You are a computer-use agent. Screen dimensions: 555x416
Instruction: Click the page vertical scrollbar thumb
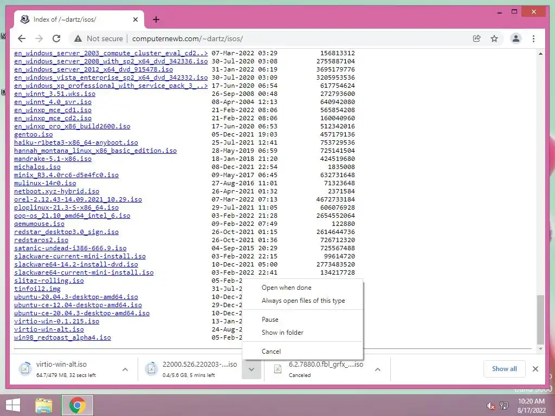(x=540, y=320)
